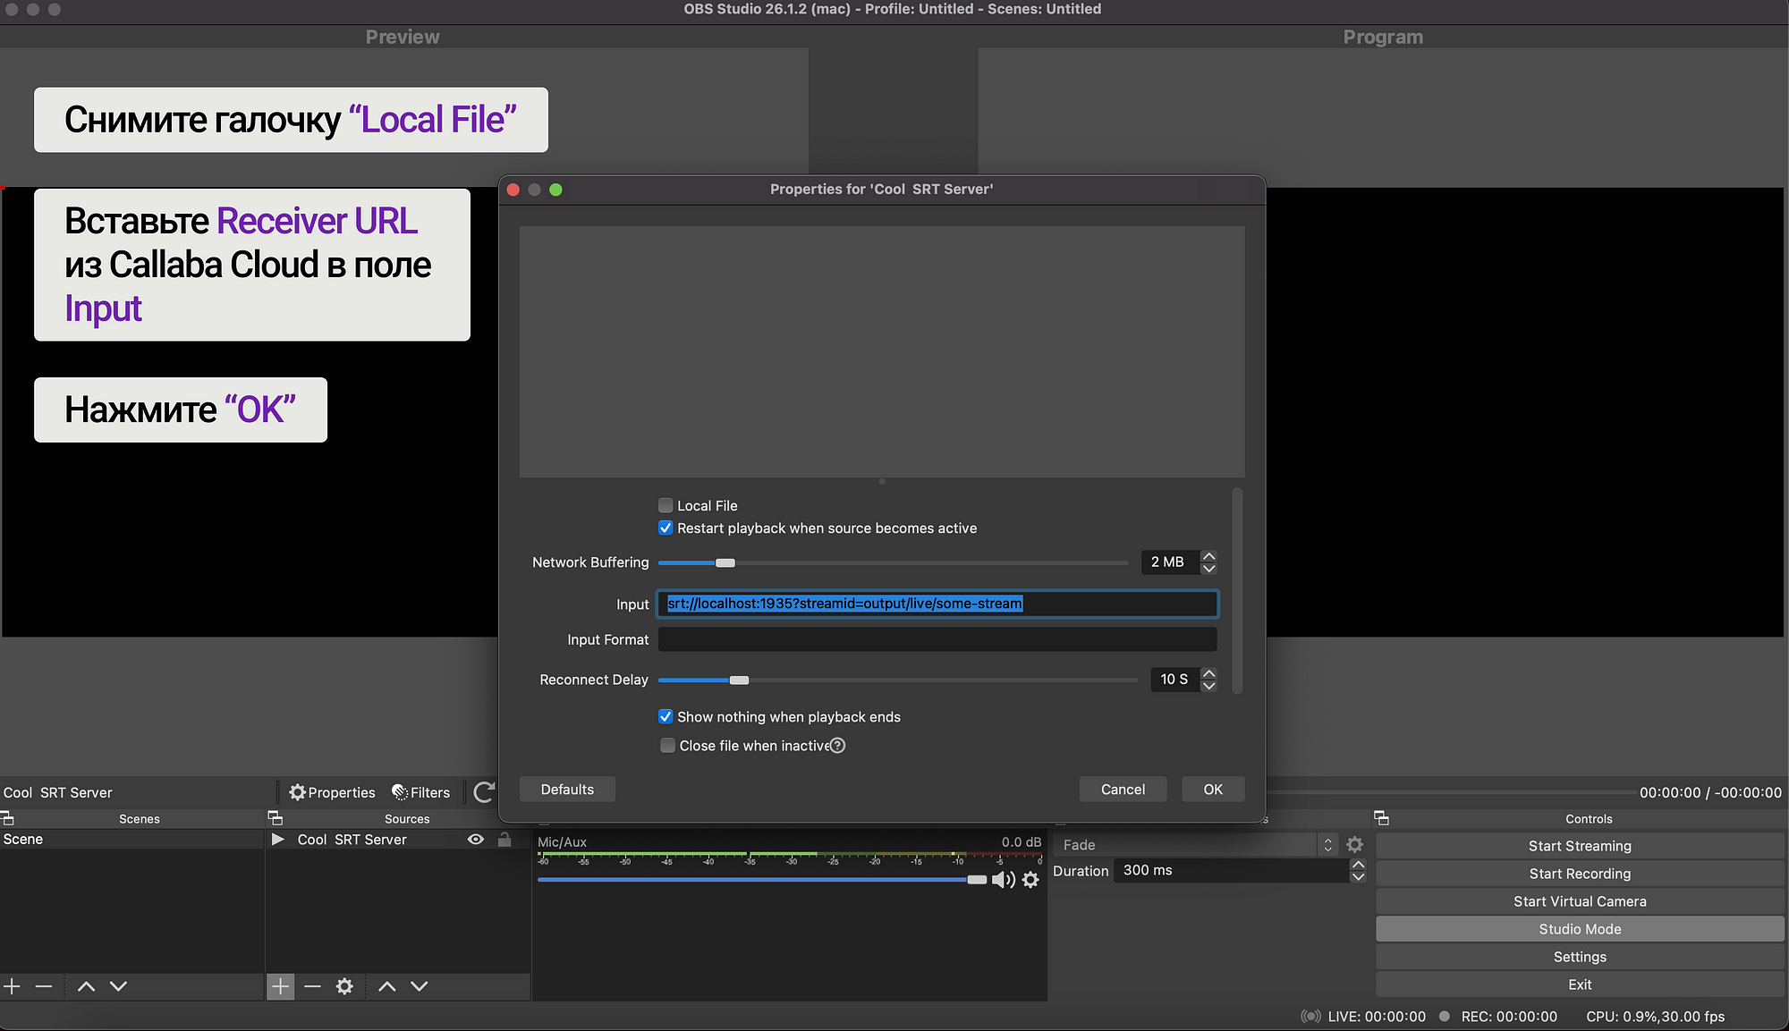Toggle Restart playback when source becomes active
Viewport: 1789px width, 1031px height.
click(x=666, y=528)
